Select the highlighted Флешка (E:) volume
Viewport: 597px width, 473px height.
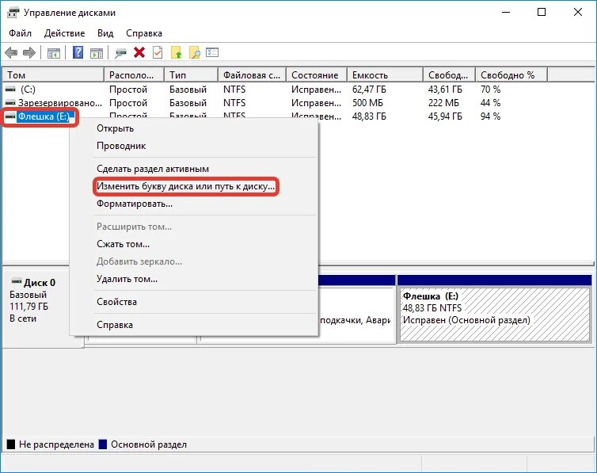pyautogui.click(x=44, y=116)
